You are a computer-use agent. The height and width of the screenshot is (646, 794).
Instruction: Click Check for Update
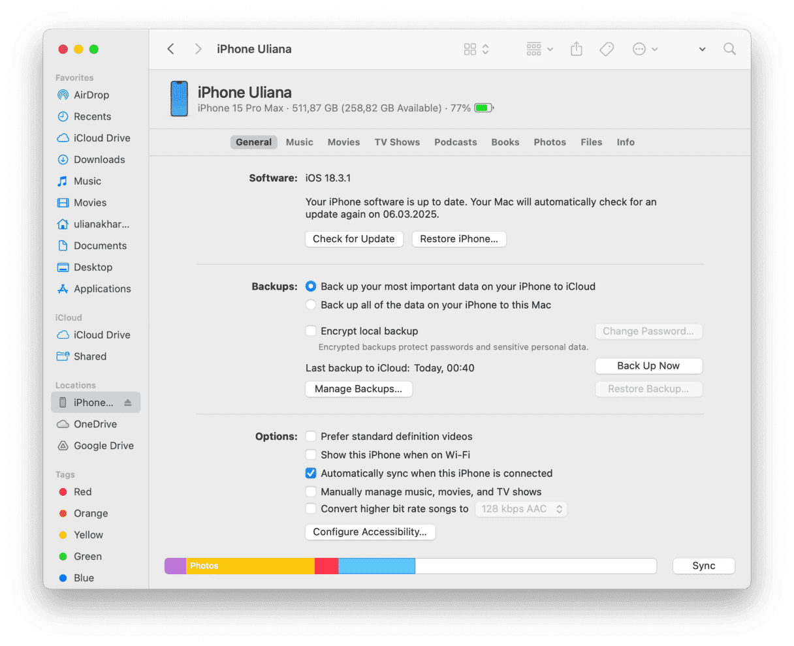354,239
